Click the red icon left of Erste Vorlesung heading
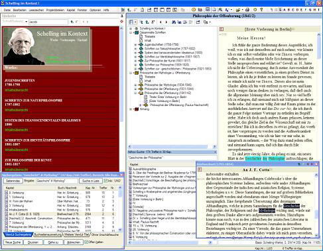Screen dimensions: 323x251 [x=222, y=29]
